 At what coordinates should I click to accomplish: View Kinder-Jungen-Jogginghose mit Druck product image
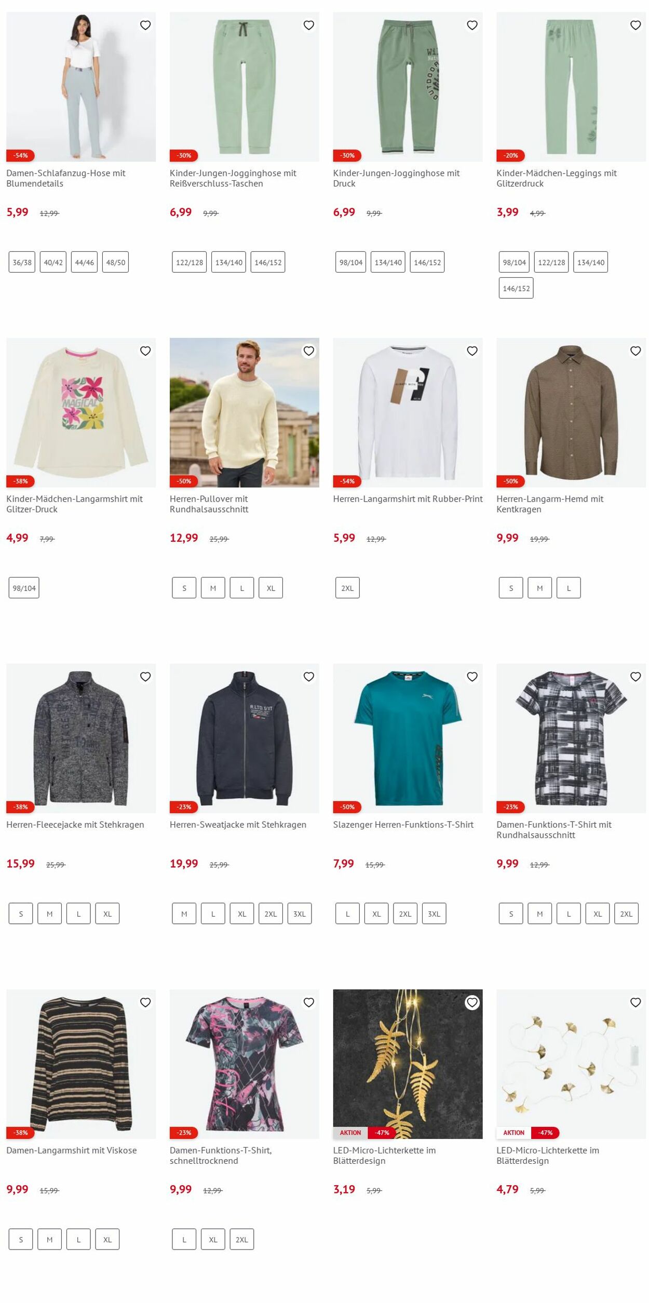pyautogui.click(x=408, y=87)
